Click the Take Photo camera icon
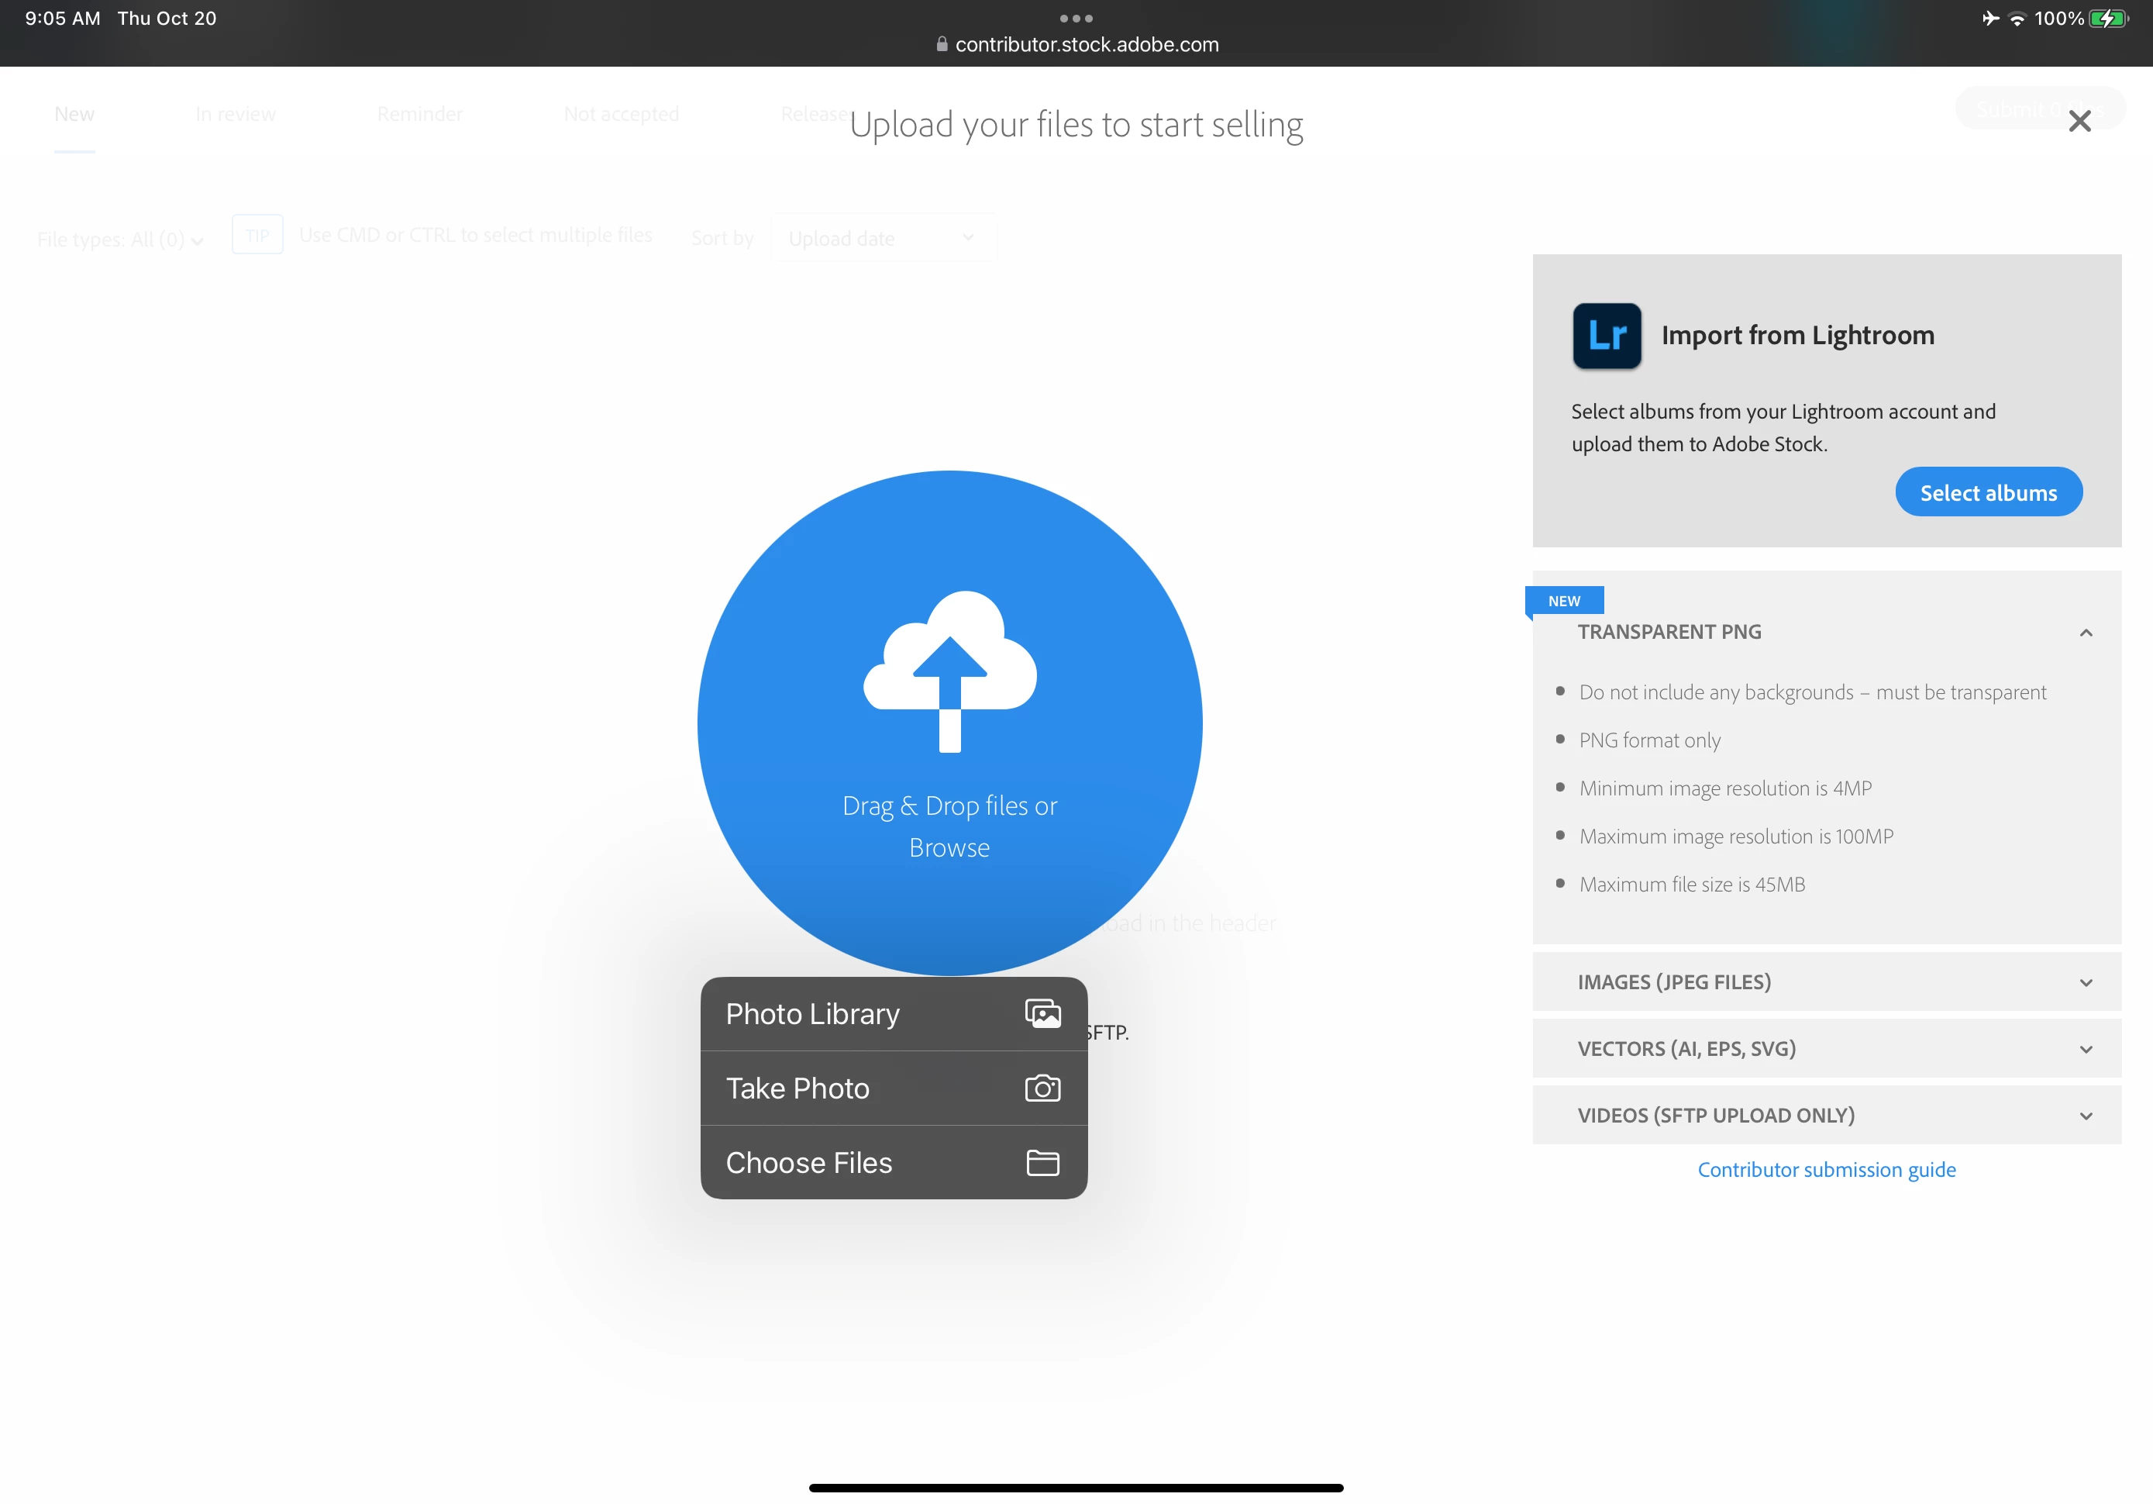 (1042, 1088)
